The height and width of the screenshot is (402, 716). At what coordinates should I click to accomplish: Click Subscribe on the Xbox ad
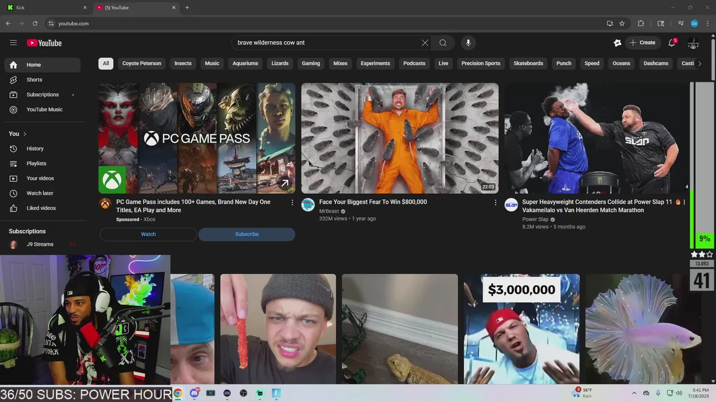pos(247,234)
